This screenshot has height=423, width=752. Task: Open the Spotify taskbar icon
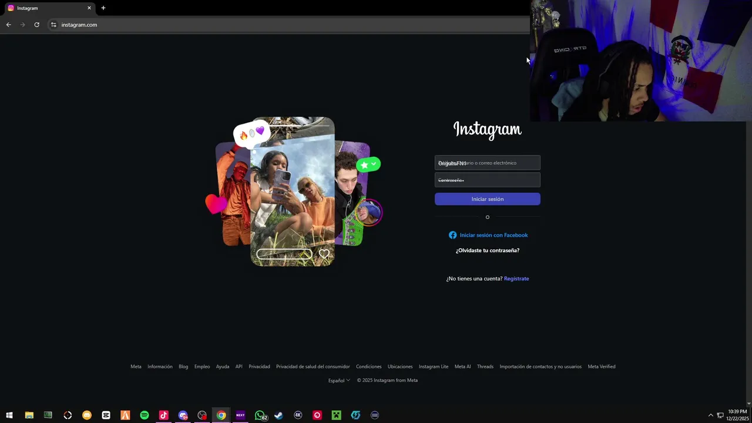click(x=145, y=415)
